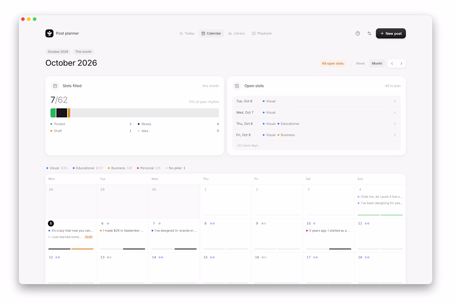Click the 49 open slots badge

click(x=333, y=64)
